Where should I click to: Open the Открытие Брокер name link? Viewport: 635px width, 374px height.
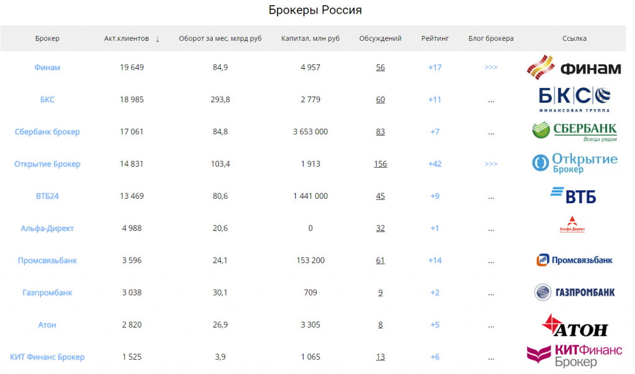(x=47, y=163)
